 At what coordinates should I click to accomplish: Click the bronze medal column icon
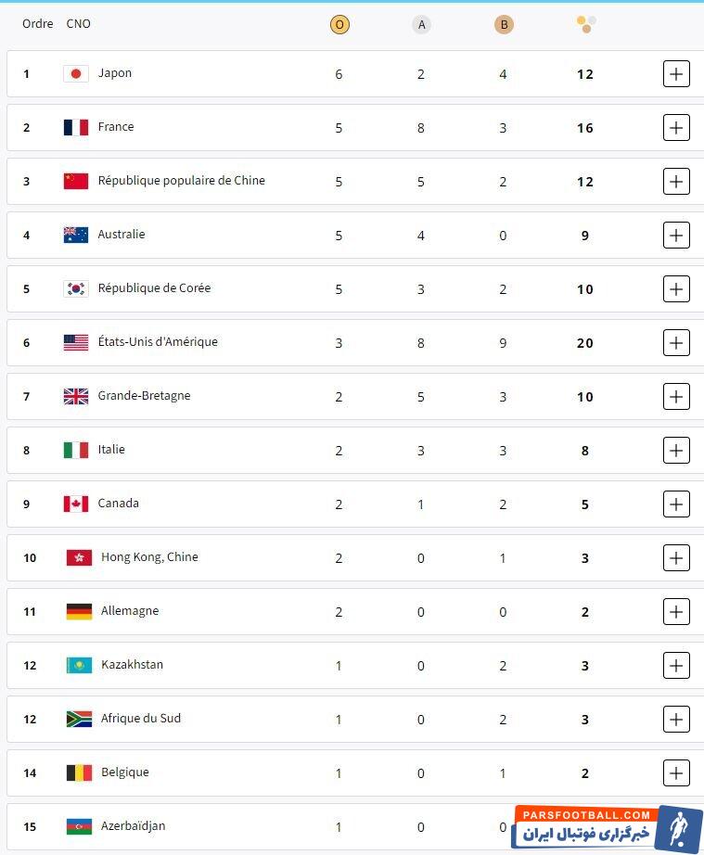[x=504, y=25]
